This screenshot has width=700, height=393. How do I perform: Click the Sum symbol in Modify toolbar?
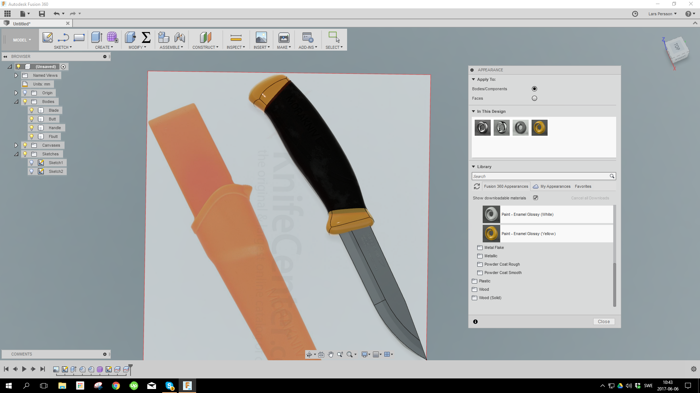(146, 37)
